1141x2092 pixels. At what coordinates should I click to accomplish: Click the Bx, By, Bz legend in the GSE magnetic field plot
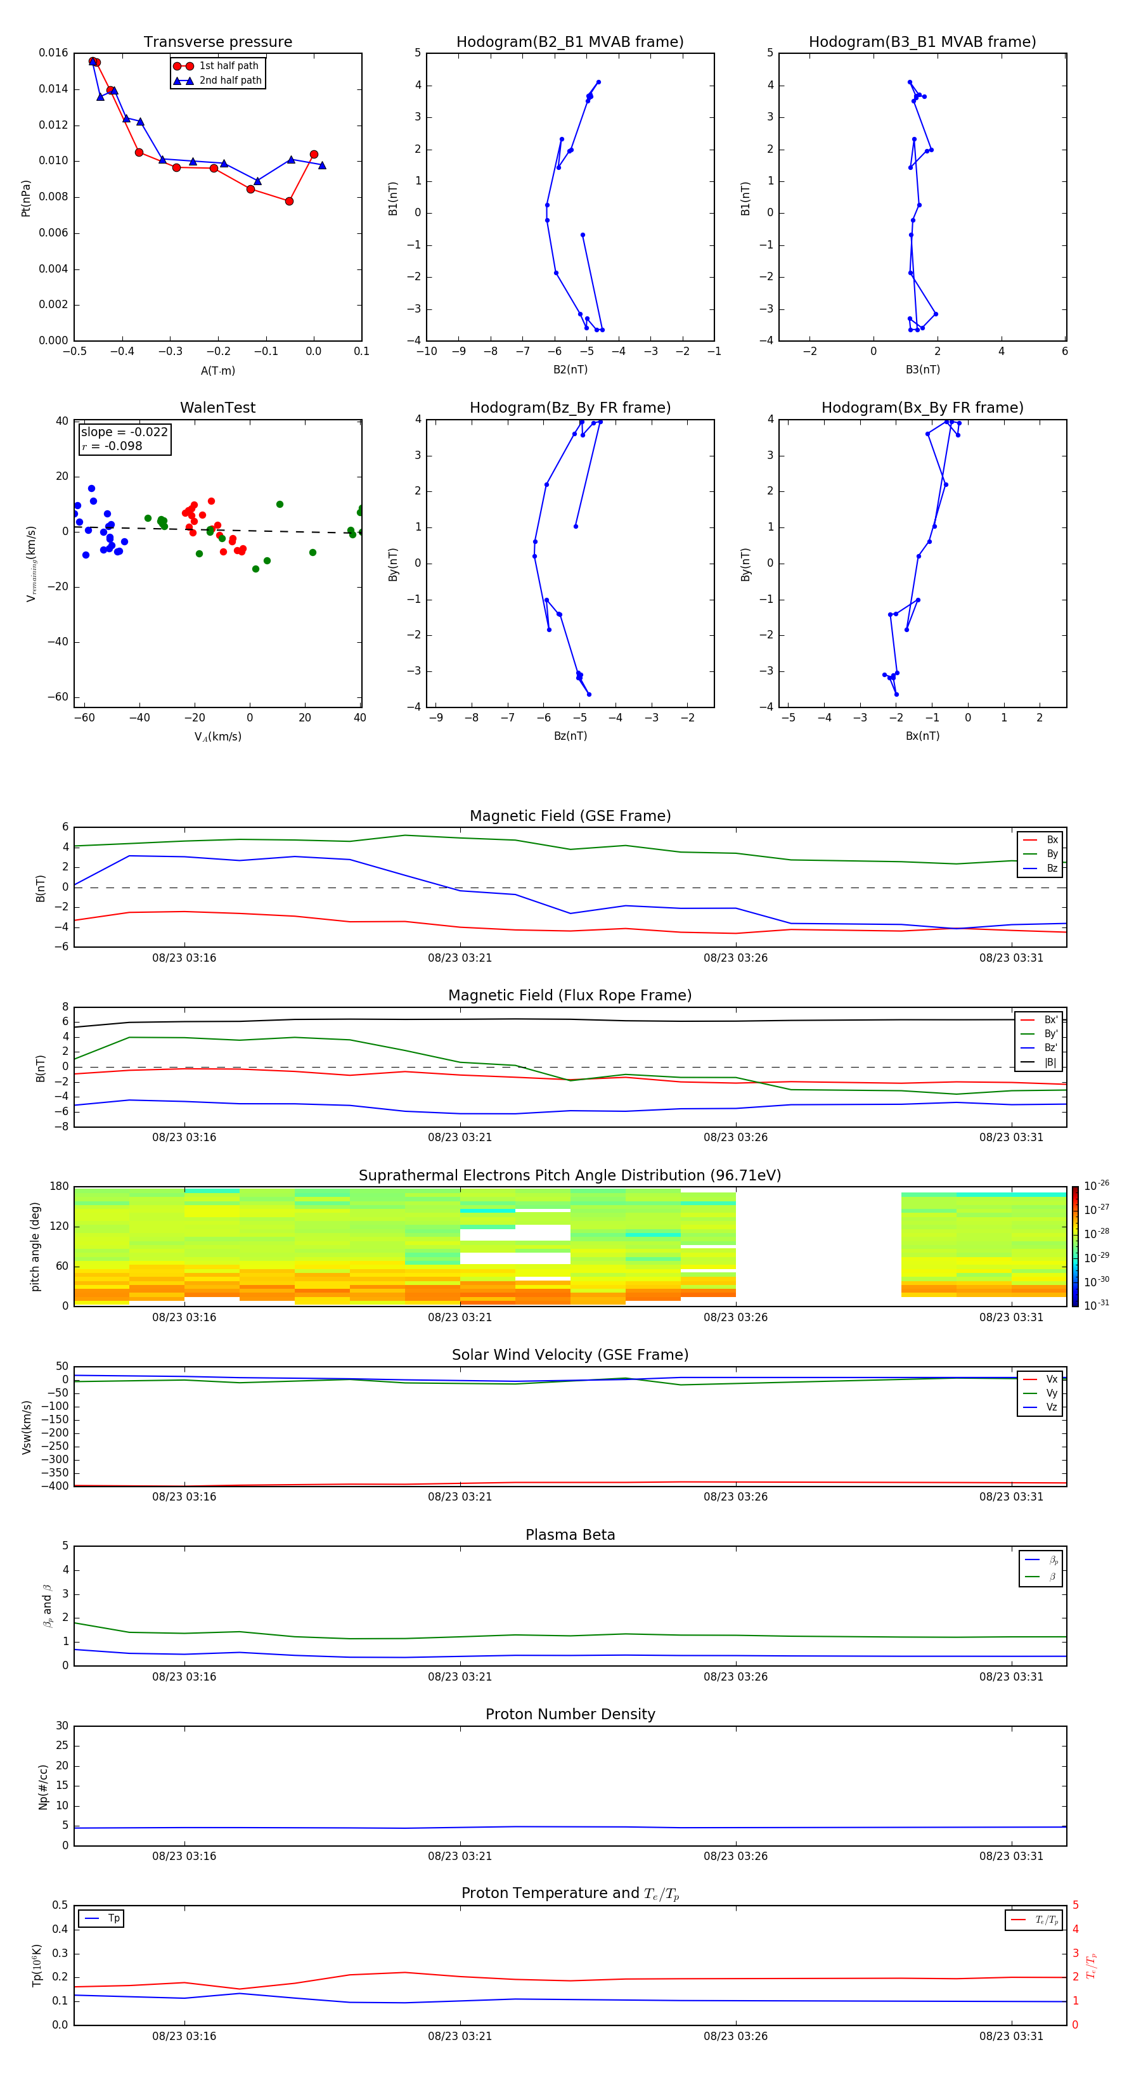tap(1040, 855)
